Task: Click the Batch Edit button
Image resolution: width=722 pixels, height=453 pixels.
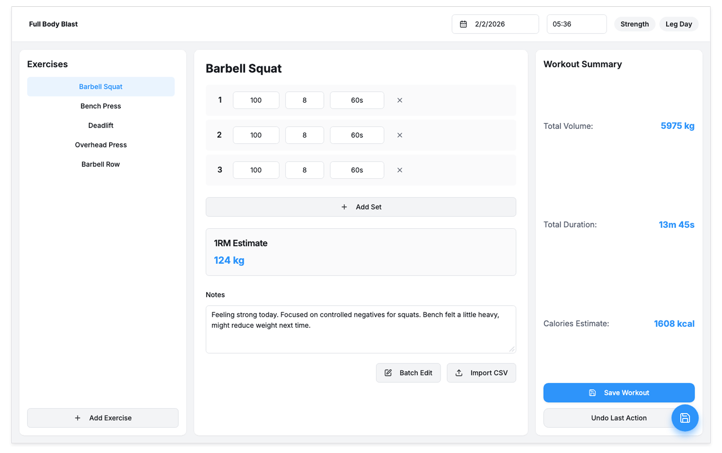Action: click(x=408, y=373)
